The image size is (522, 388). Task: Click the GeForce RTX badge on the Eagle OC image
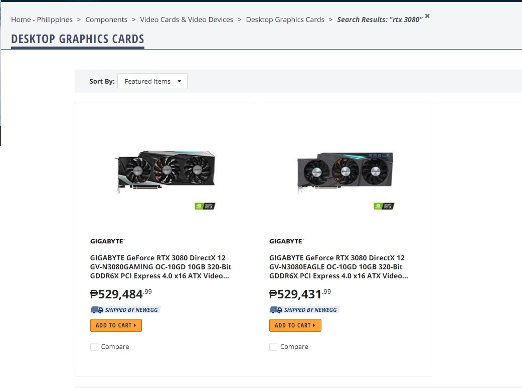point(384,206)
